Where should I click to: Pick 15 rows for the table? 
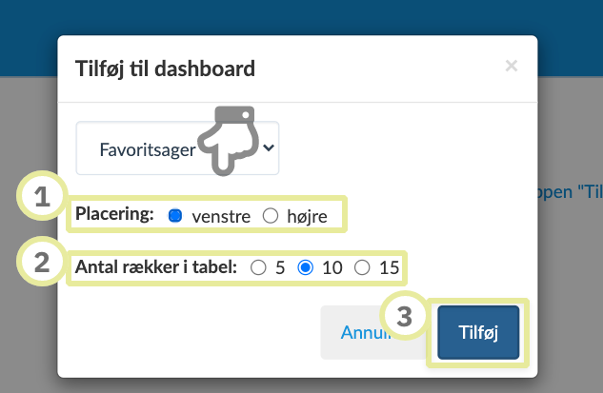[362, 268]
